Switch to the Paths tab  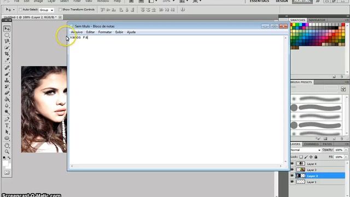click(x=327, y=144)
